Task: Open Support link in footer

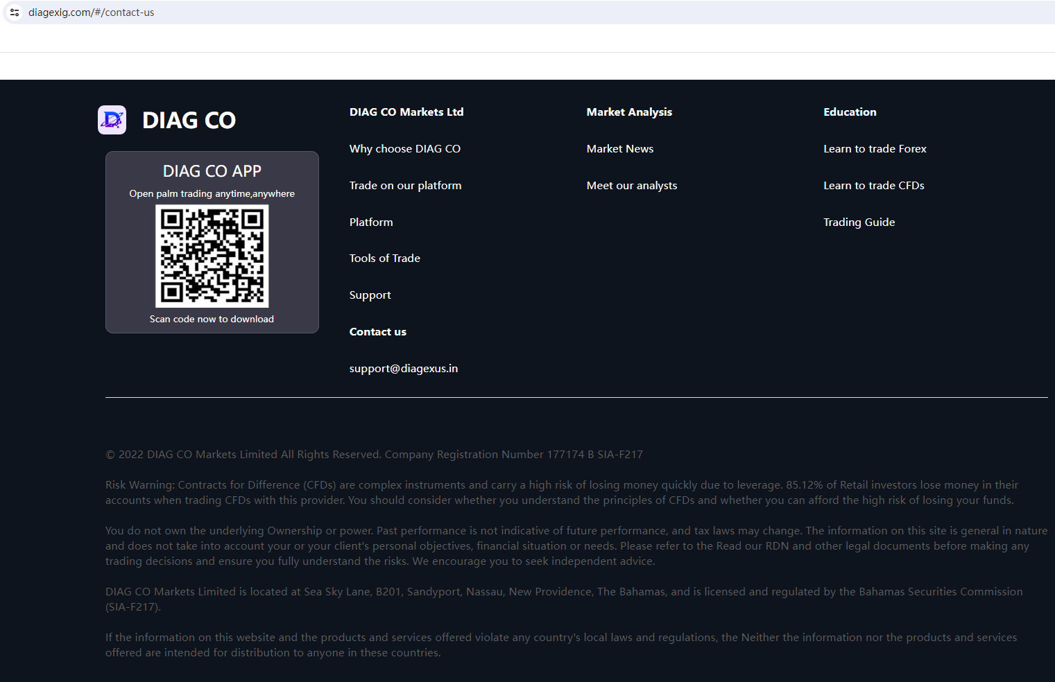Action: 370,295
